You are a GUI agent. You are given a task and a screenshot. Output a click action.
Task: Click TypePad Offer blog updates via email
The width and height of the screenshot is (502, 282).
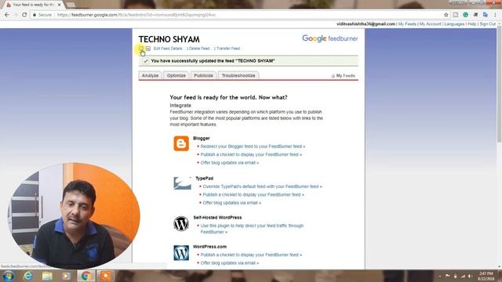[232, 203]
